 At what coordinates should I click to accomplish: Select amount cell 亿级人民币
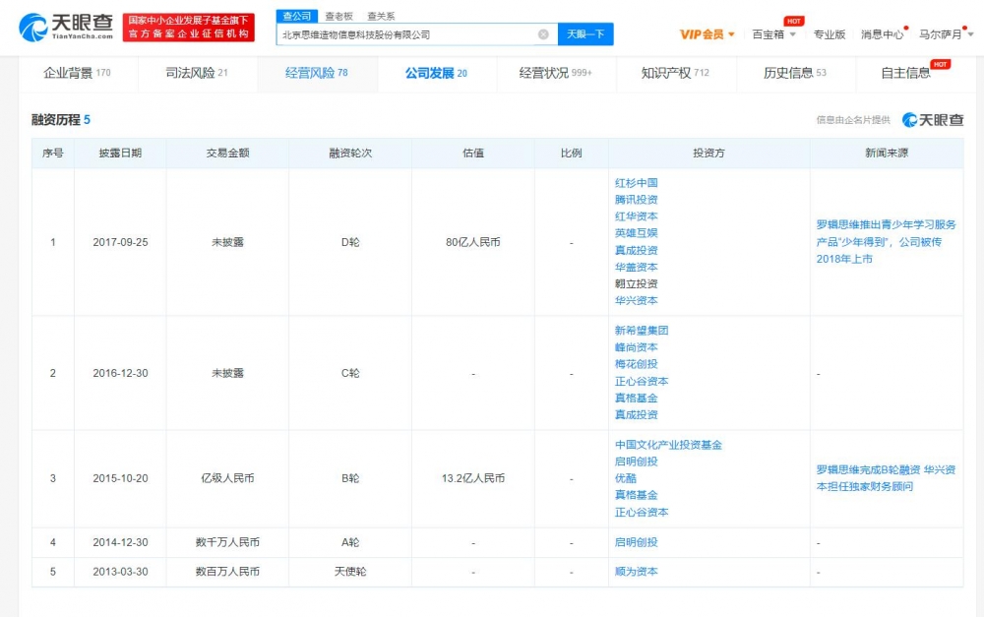227,478
